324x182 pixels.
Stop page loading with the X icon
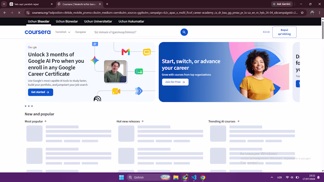(19, 13)
